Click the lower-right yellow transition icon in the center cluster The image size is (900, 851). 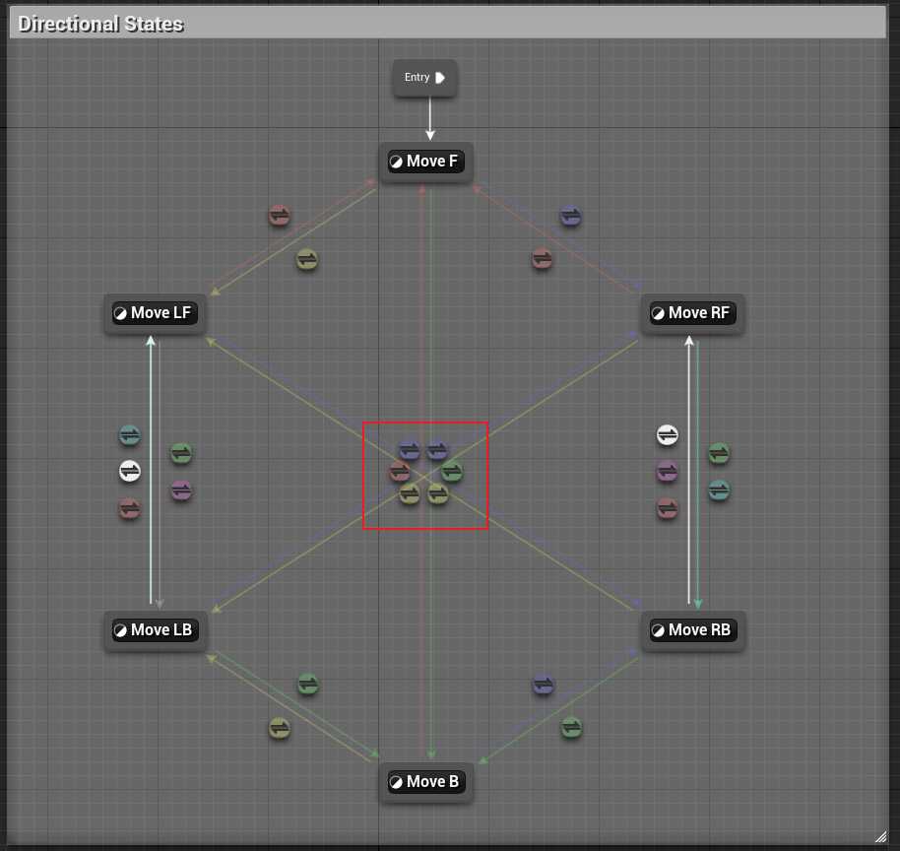coord(438,493)
